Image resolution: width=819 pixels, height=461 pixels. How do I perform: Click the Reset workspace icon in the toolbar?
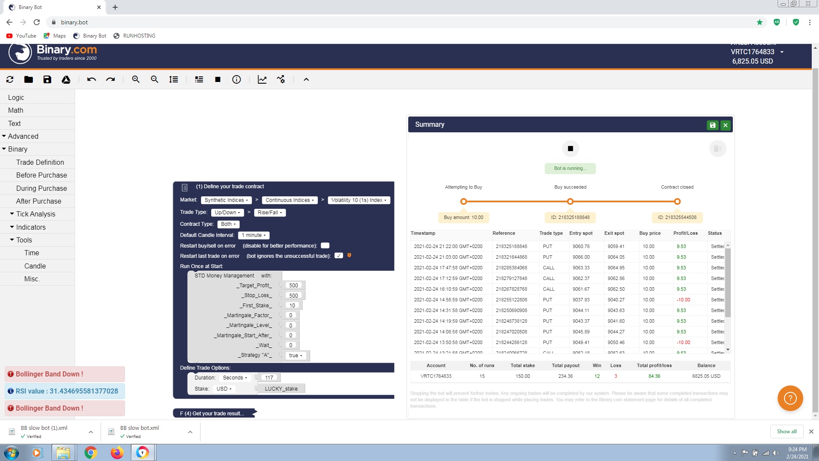[x=9, y=79]
